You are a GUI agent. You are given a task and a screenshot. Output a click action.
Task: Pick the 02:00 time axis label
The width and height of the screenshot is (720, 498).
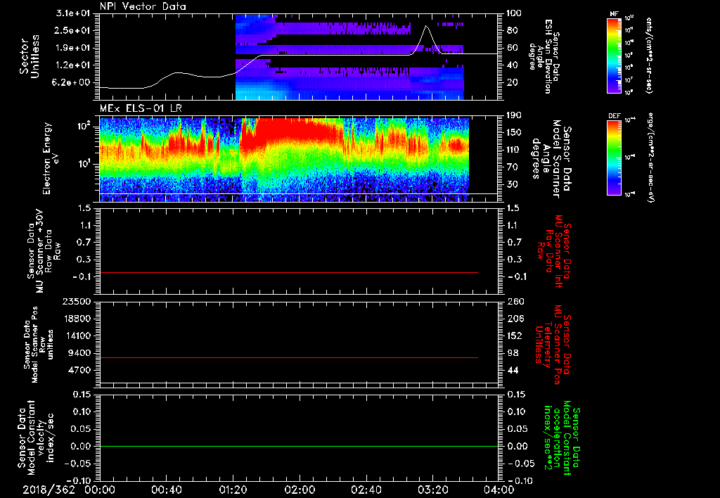[300, 490]
